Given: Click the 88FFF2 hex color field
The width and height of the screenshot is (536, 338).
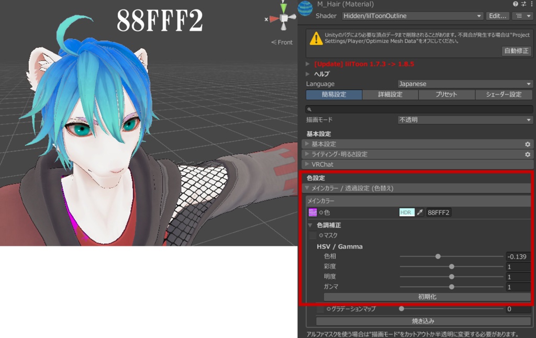Looking at the screenshot, I should point(439,212).
